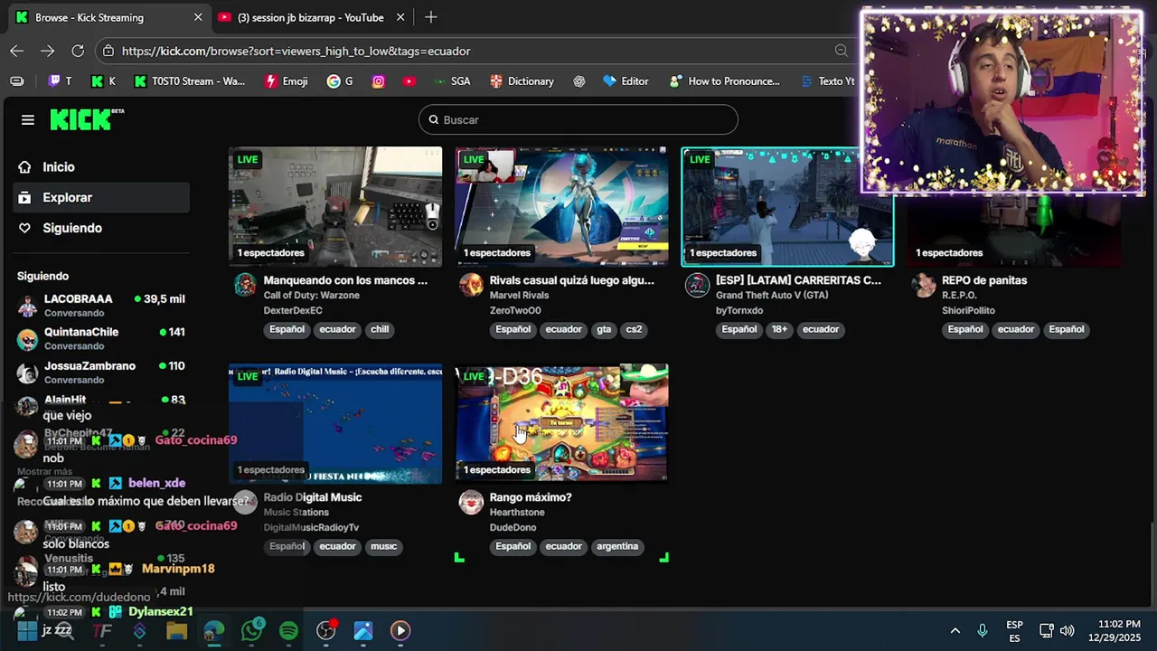Open QuintanaChile followed channel
Viewport: 1157px width, 651px height.
coord(101,339)
